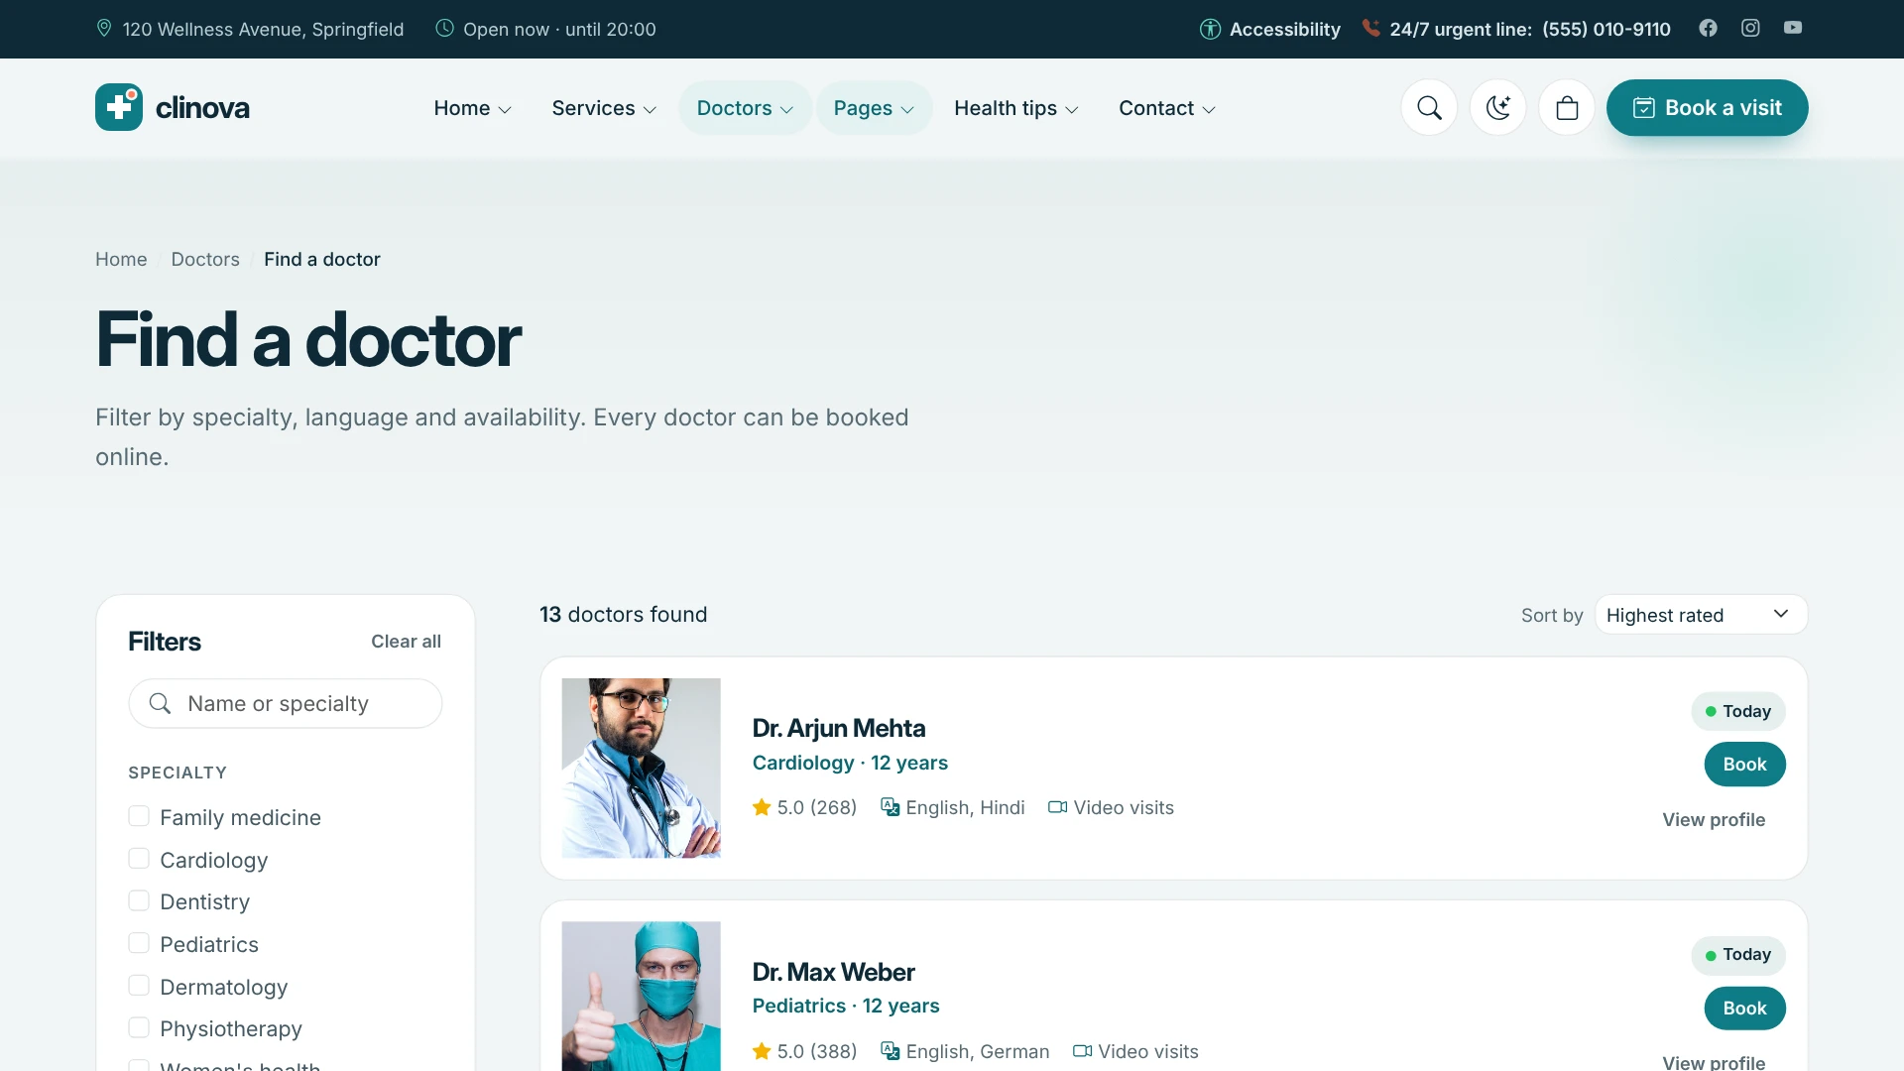Click the urgent line phone icon
1904x1071 pixels.
coord(1370,28)
